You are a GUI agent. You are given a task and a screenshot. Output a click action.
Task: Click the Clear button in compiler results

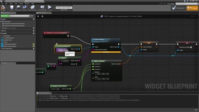click(196, 110)
